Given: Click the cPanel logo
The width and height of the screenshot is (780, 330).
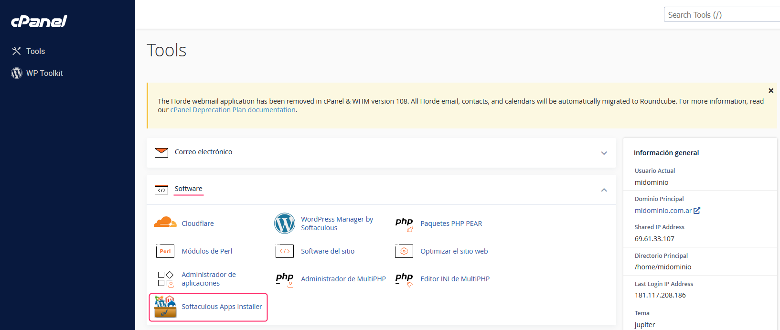Looking at the screenshot, I should pos(39,21).
